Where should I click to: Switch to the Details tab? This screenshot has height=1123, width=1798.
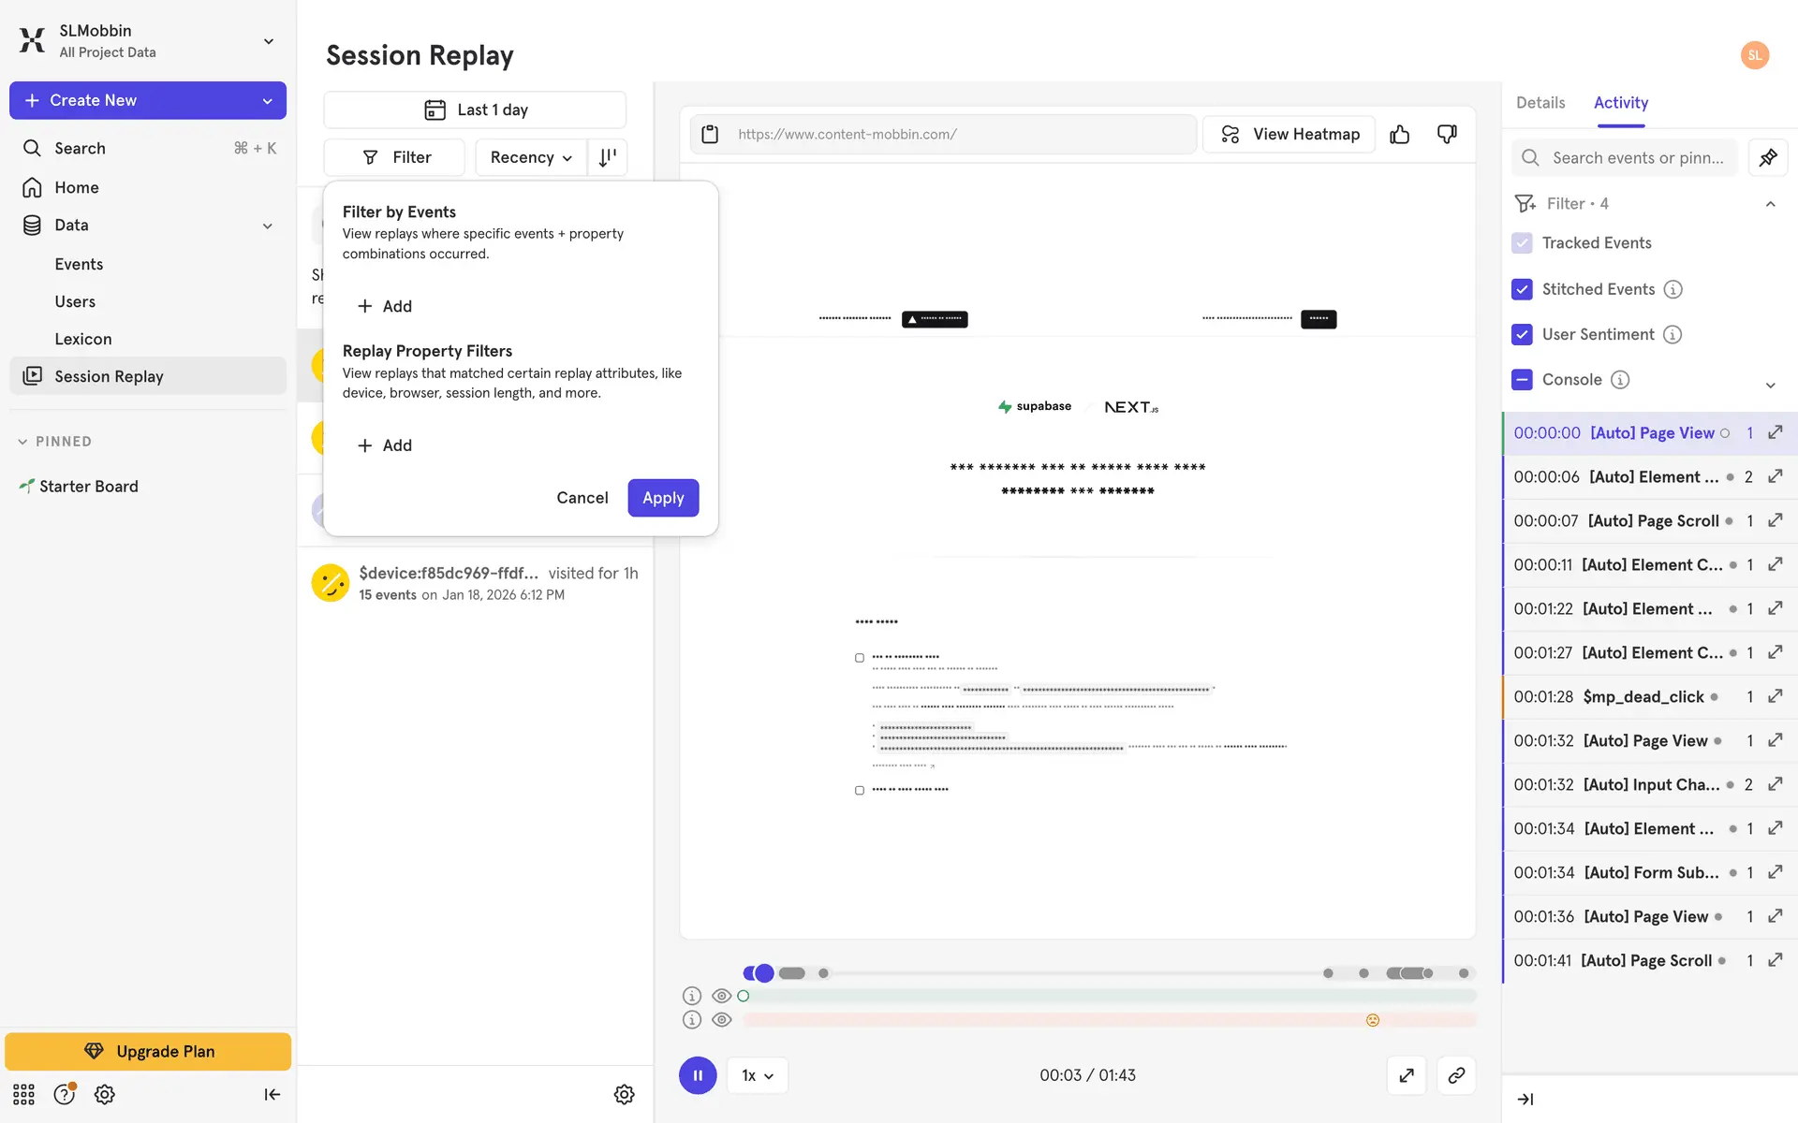(1540, 103)
